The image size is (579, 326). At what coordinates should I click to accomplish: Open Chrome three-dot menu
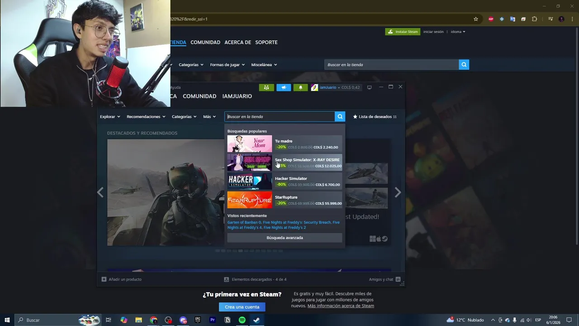click(572, 19)
